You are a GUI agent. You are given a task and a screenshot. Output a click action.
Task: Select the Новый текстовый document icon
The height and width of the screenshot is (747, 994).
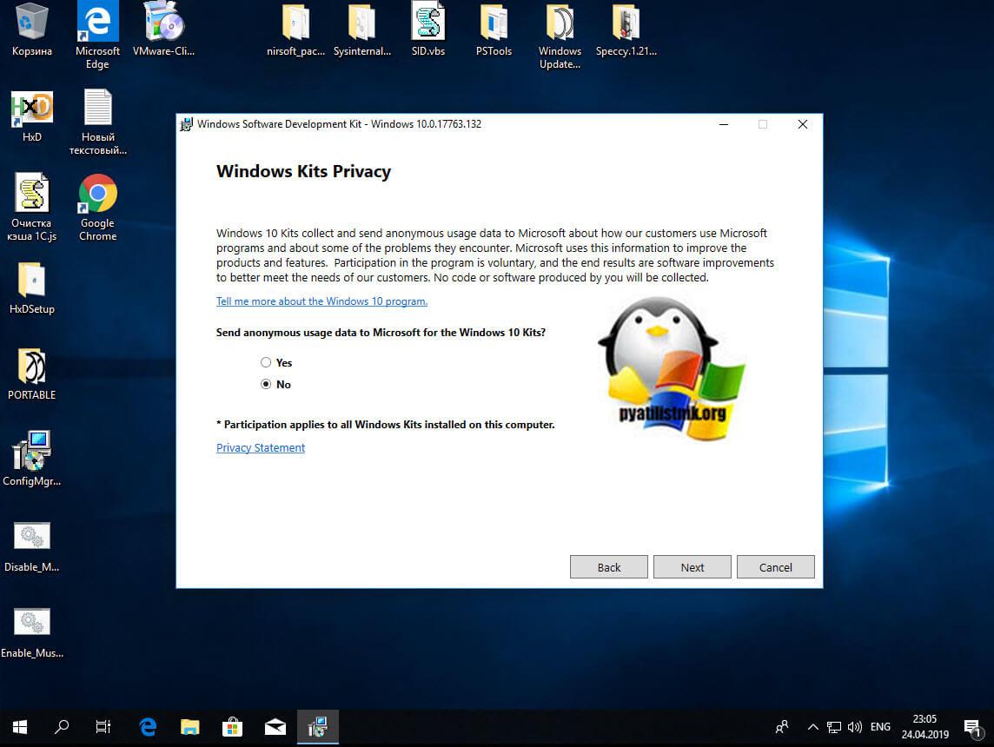point(97,122)
